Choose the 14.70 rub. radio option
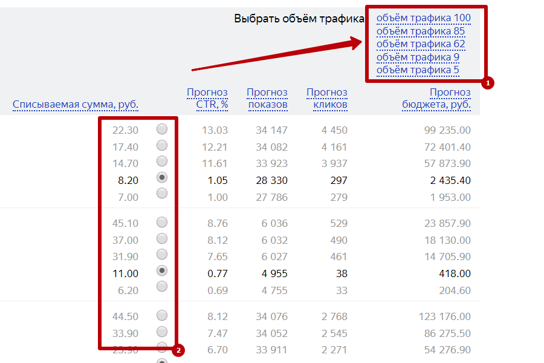Screen dimensions: 544x363 tap(161, 162)
